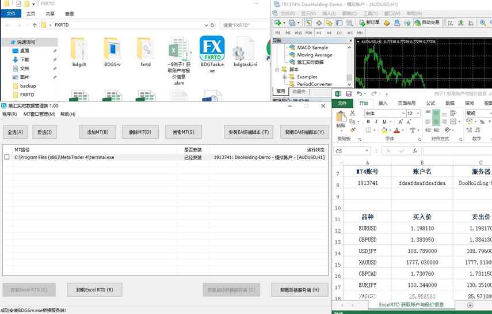Click the MT4 crosshair tool icon

click(x=319, y=22)
